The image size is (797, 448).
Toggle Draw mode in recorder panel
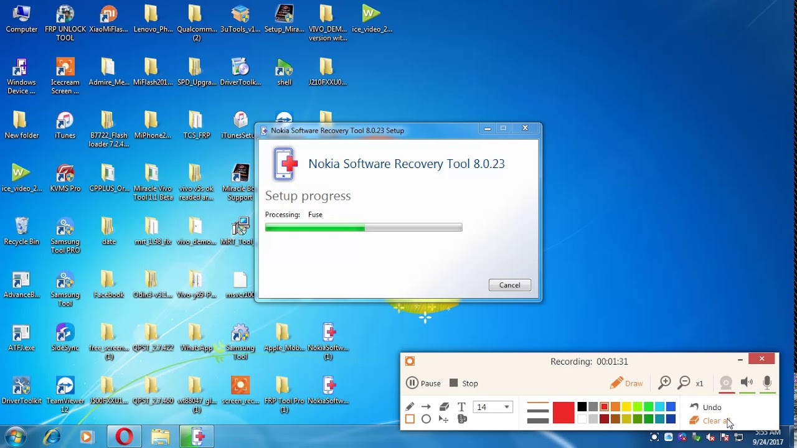(x=626, y=383)
